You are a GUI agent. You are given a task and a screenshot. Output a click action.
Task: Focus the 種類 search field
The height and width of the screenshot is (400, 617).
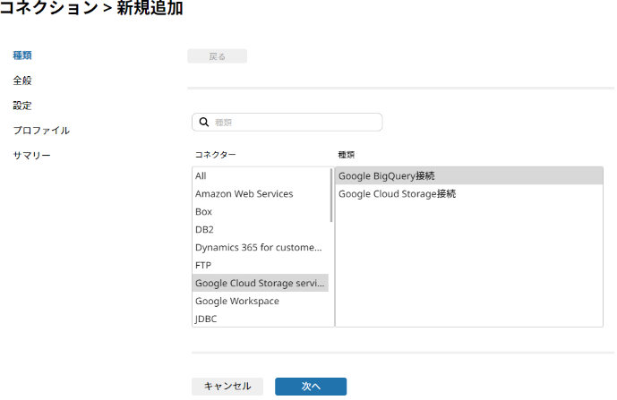(287, 122)
